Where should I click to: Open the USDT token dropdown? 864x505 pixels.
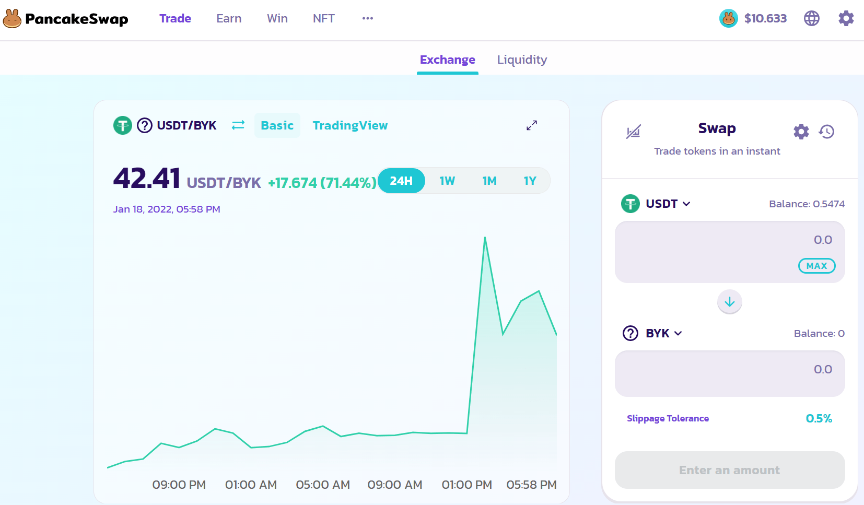(x=656, y=204)
